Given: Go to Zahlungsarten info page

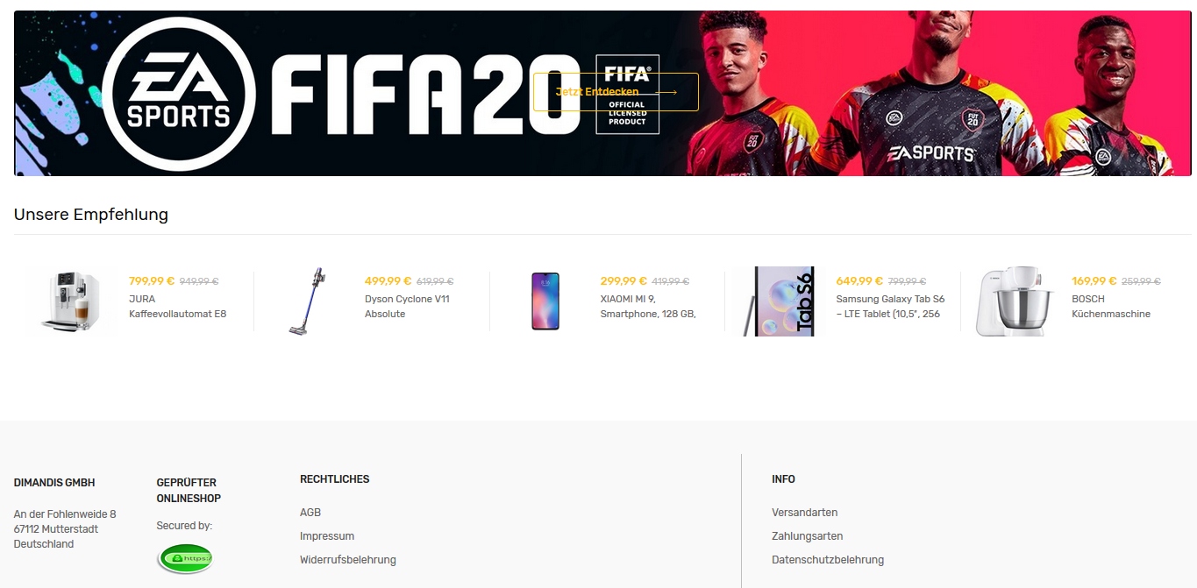Looking at the screenshot, I should pyautogui.click(x=808, y=536).
